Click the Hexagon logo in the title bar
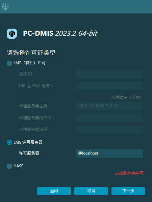This screenshot has width=152, height=202. tap(5, 7)
